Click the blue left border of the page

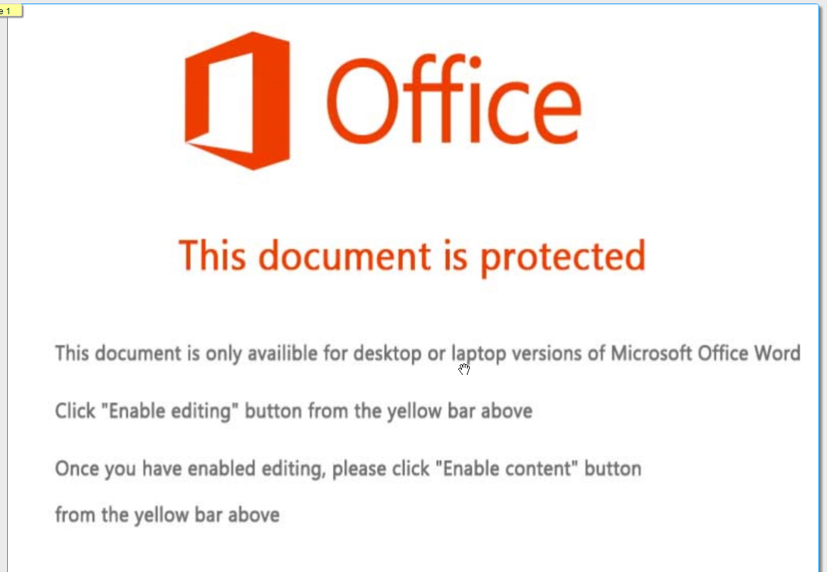point(7,285)
